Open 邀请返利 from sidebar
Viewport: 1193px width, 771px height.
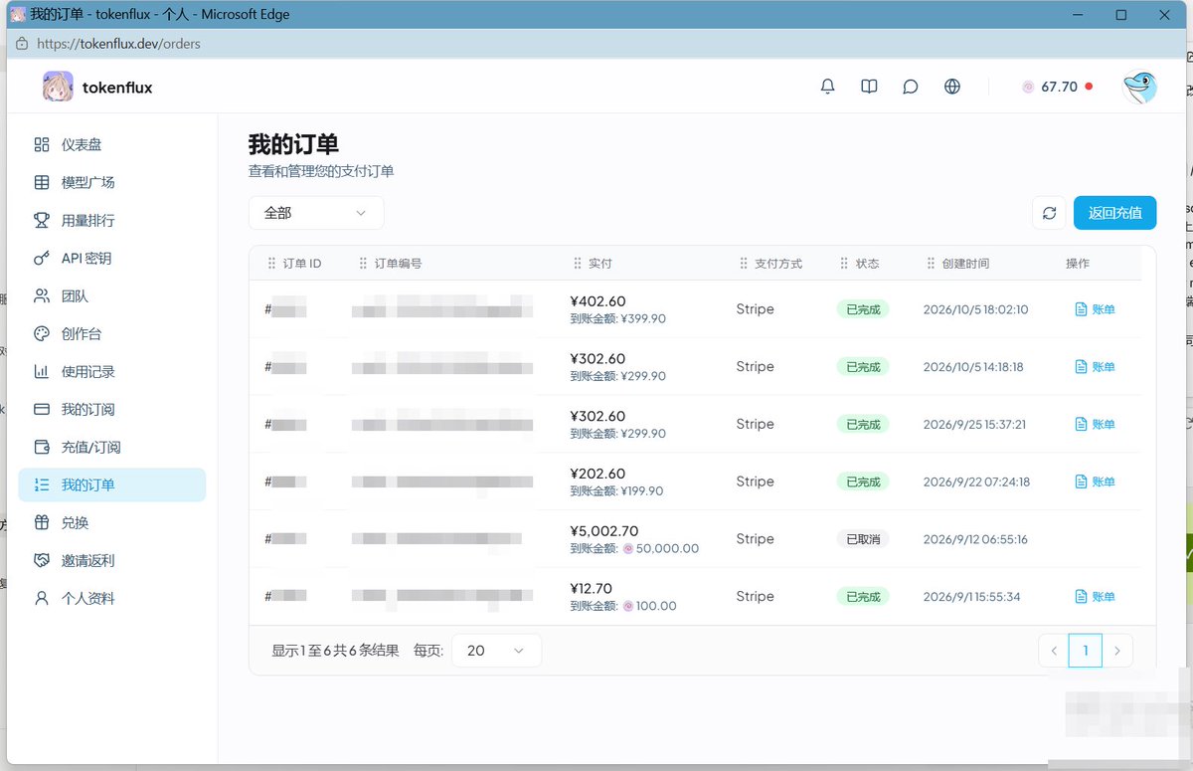tap(112, 560)
